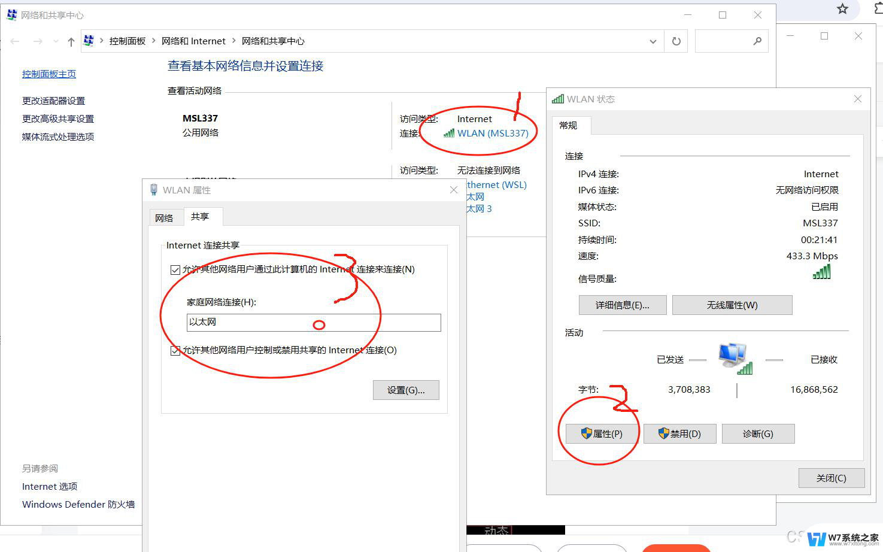Open 媒体流式处理选项 in sidebar
The width and height of the screenshot is (883, 552).
[58, 137]
